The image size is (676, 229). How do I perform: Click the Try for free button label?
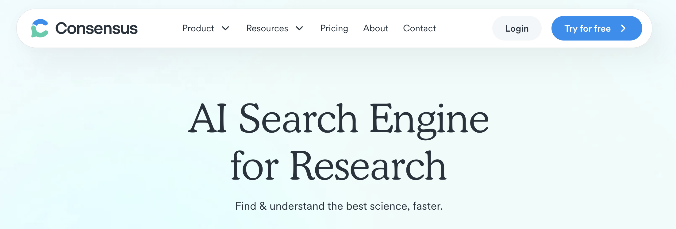[x=587, y=29]
